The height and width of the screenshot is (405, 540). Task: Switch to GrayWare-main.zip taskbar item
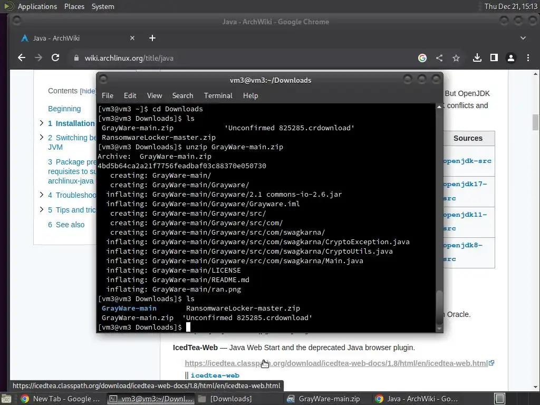[x=324, y=399]
